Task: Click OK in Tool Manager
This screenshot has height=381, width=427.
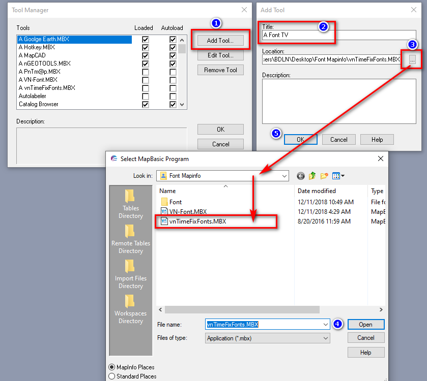Action: pos(220,130)
